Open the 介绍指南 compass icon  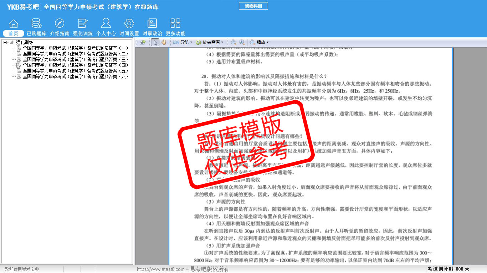click(60, 23)
